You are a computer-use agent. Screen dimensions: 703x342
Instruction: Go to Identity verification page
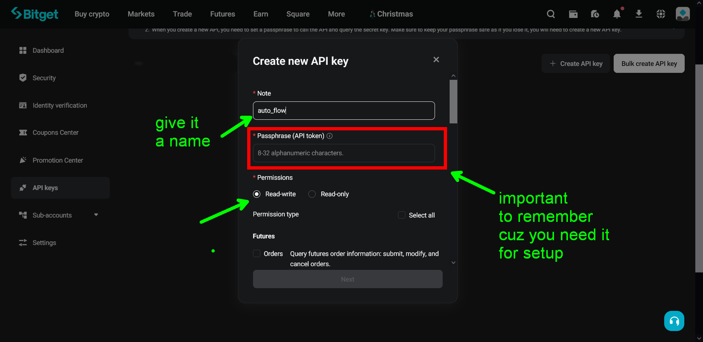coord(60,105)
